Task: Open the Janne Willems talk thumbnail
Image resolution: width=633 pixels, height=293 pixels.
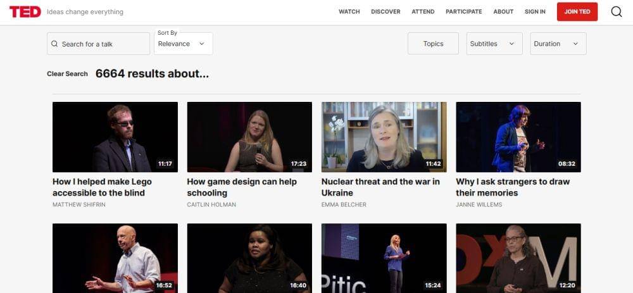Action: (518, 137)
